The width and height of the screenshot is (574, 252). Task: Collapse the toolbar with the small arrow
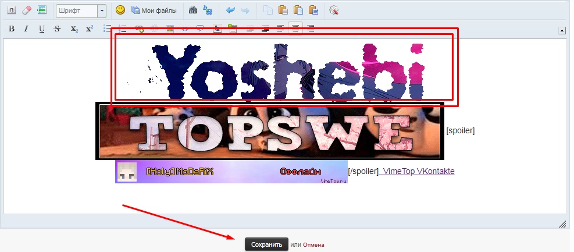pos(562,31)
